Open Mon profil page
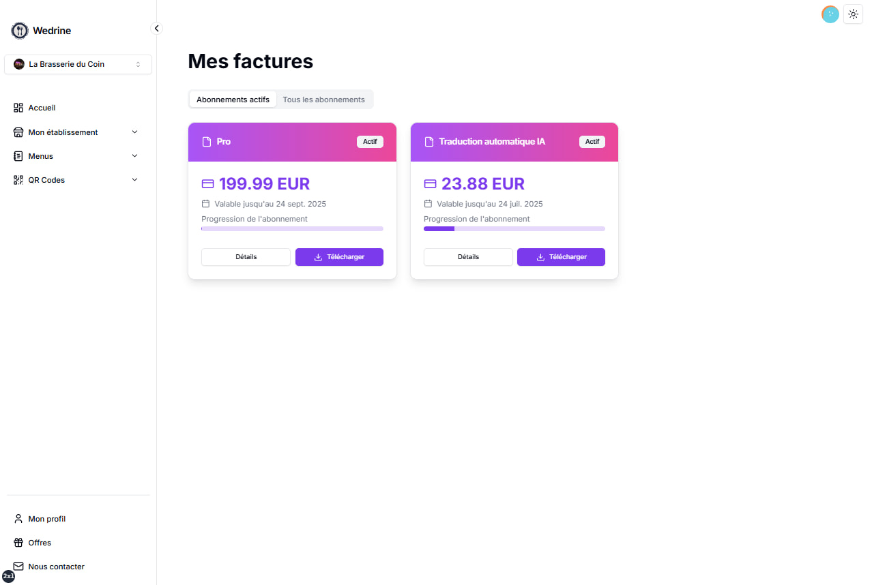This screenshot has height=585, width=872. [46, 519]
